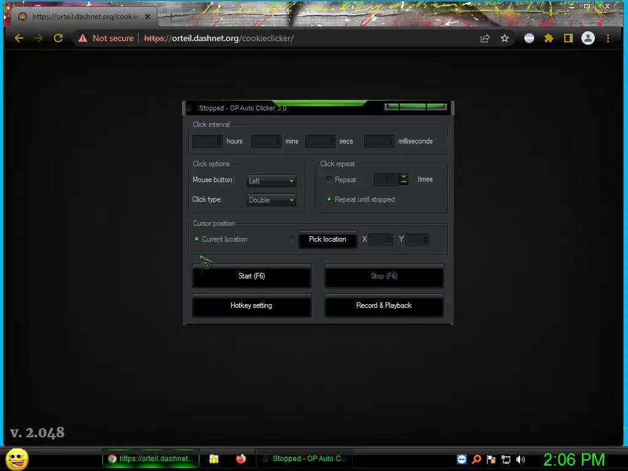This screenshot has width=628, height=471.
Task: Click the mins interval field
Action: (266, 141)
